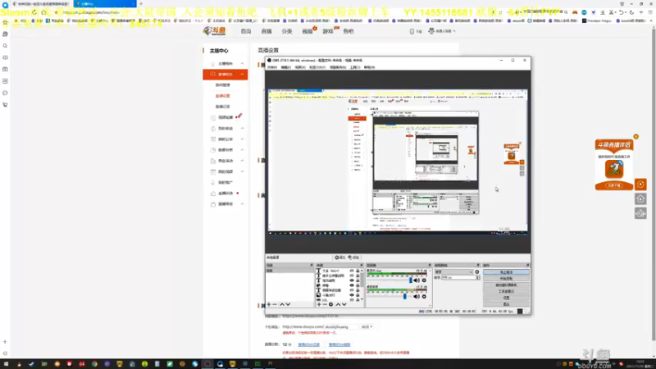
Task: Go to 分类 in Douyu navigation
Action: coord(286,31)
